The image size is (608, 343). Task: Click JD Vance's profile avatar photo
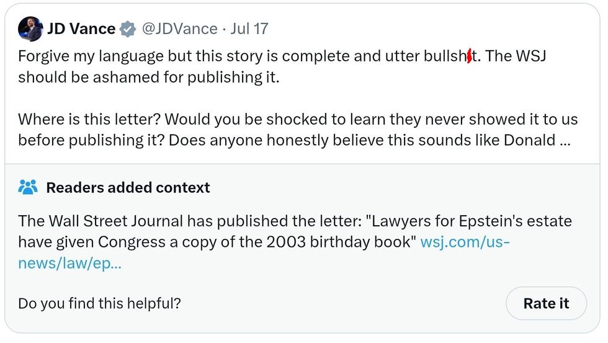pyautogui.click(x=30, y=29)
